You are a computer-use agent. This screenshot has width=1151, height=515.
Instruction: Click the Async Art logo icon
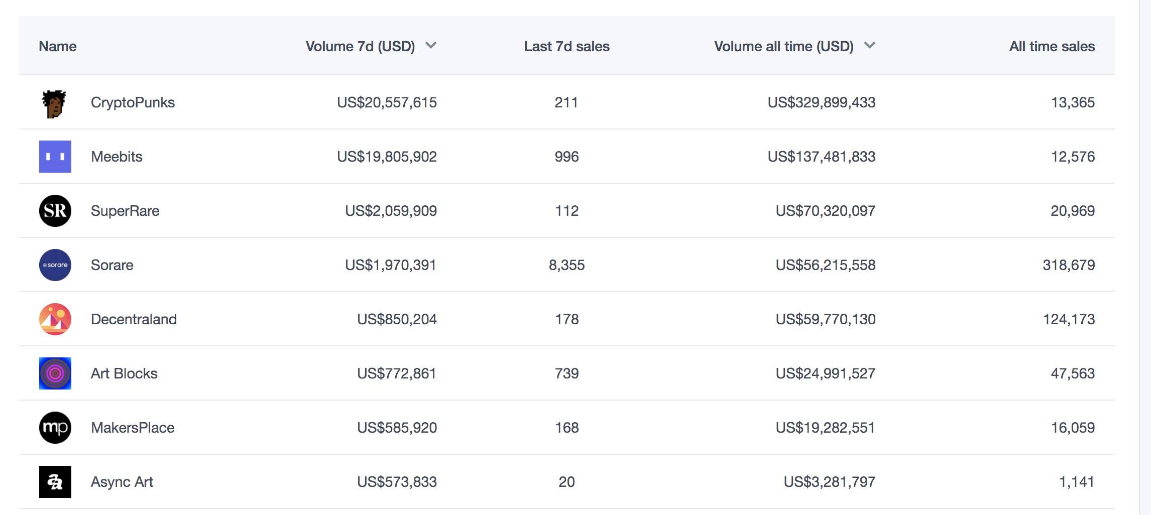tap(55, 482)
